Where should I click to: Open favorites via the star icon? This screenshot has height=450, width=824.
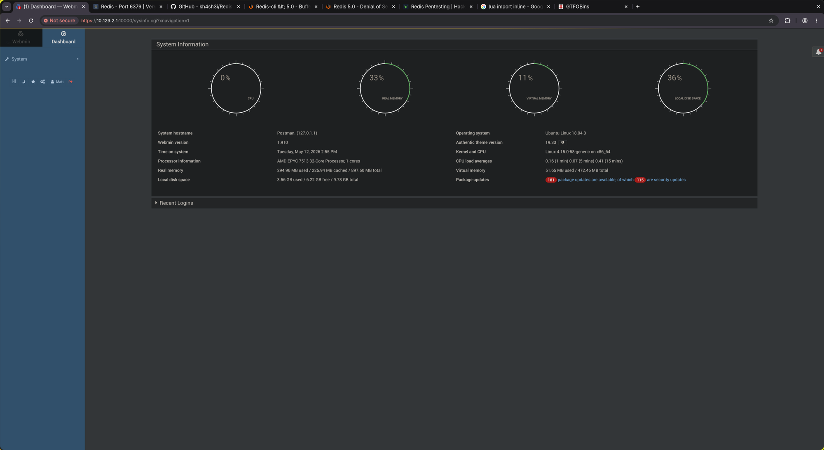(33, 81)
